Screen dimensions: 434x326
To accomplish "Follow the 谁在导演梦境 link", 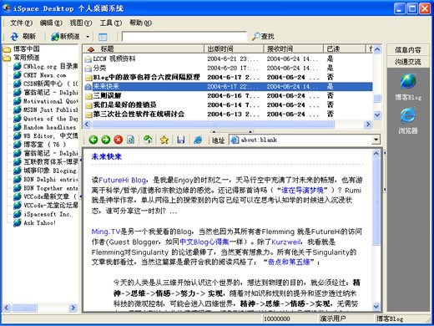I will [x=303, y=191].
